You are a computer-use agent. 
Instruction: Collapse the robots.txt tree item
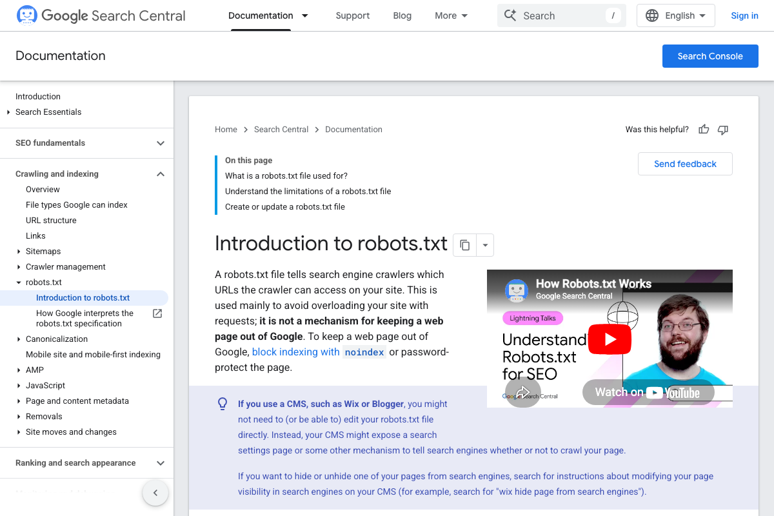point(19,283)
